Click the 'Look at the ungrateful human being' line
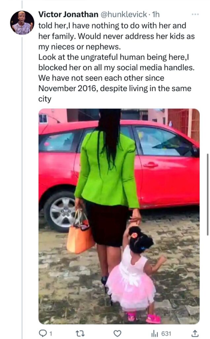 point(114,57)
